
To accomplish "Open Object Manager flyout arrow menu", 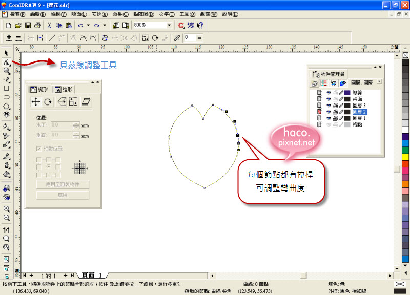I will [x=379, y=82].
